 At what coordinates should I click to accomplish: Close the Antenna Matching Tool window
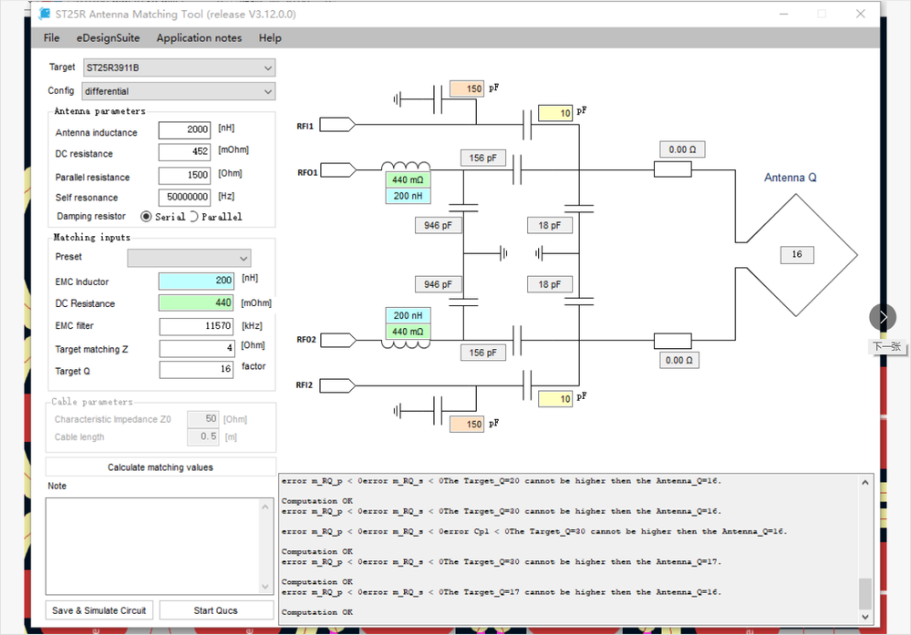[x=860, y=15]
